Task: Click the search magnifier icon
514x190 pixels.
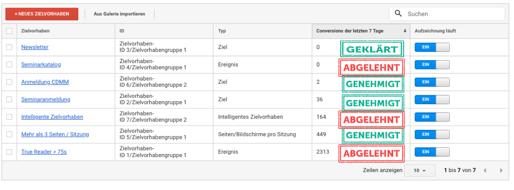Action: (398, 14)
